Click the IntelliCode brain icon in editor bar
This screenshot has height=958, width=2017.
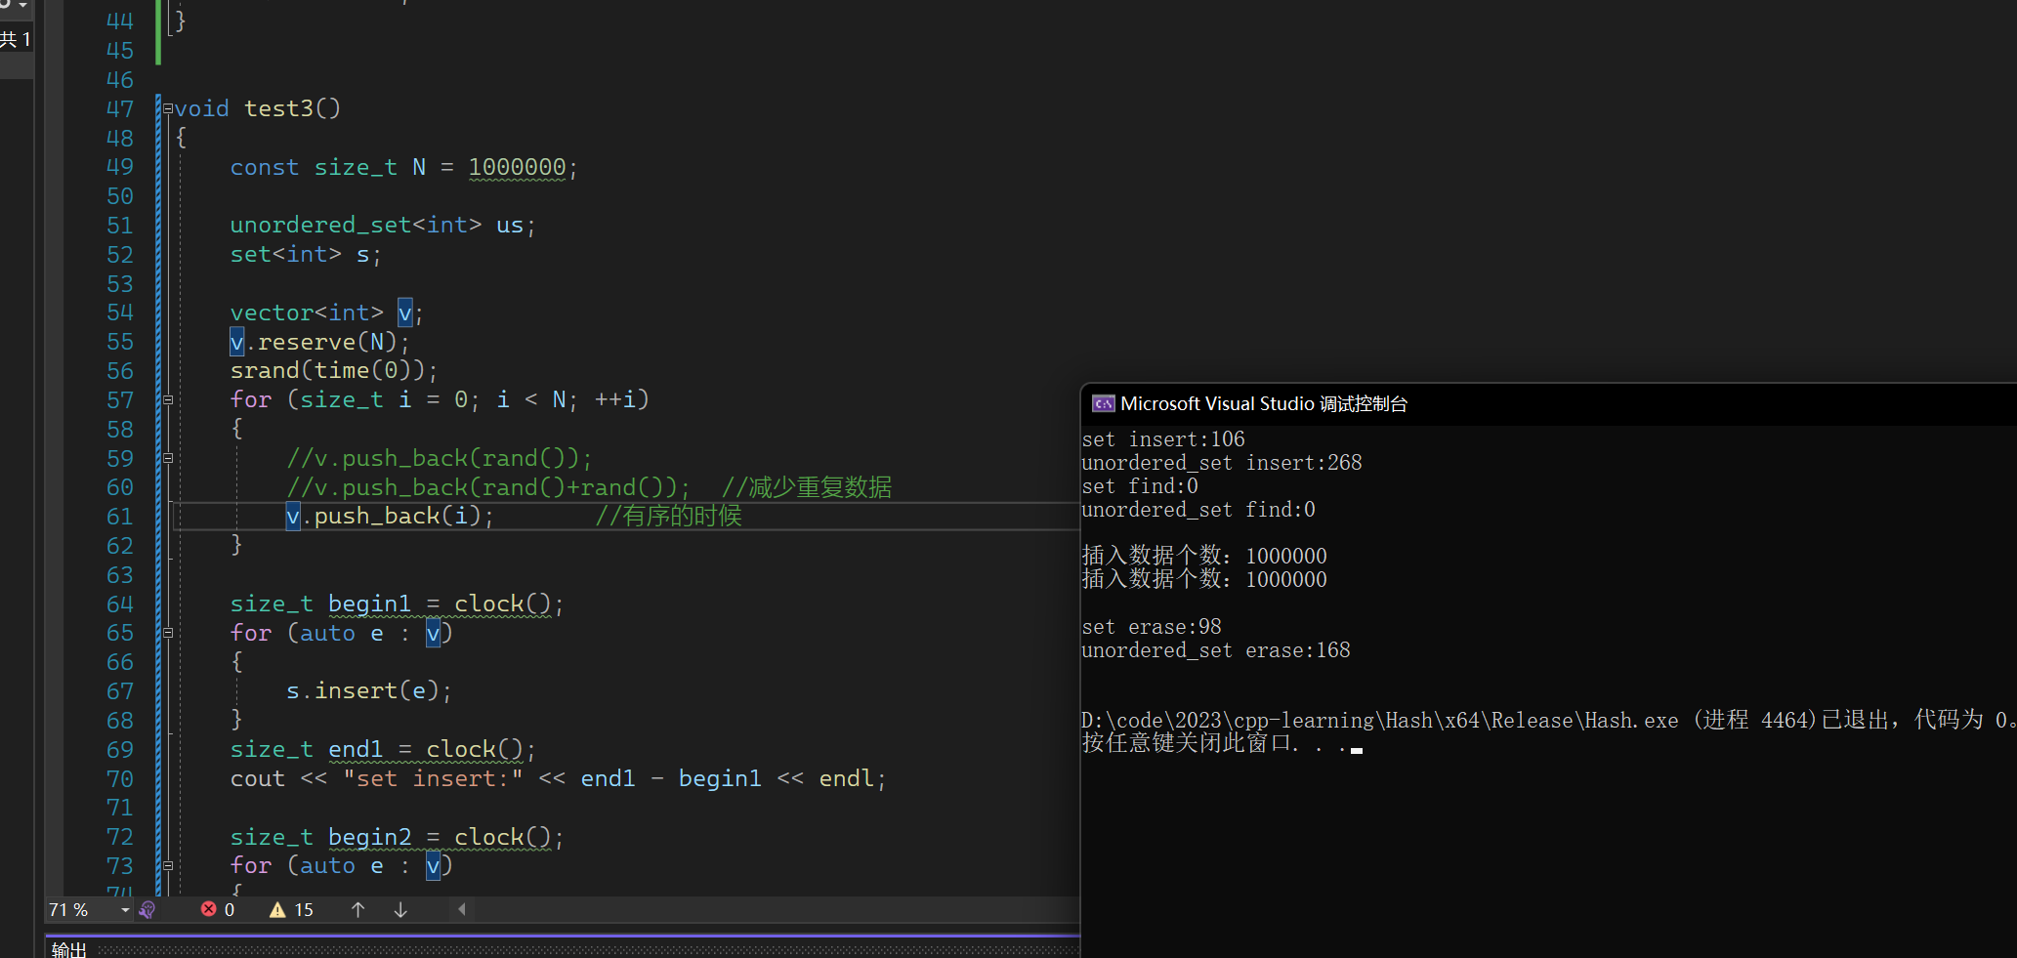(x=147, y=910)
